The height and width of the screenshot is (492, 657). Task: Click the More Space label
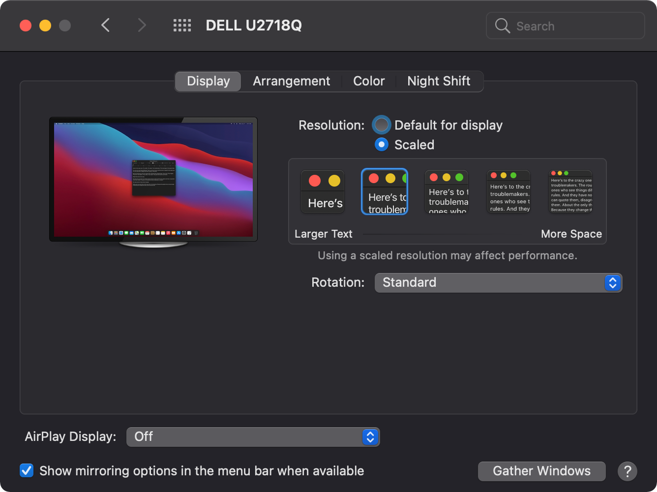571,234
